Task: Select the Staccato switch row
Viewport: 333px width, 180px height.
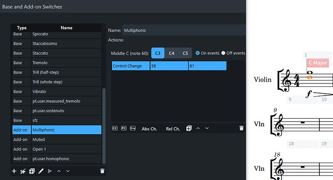Action: [x=57, y=53]
